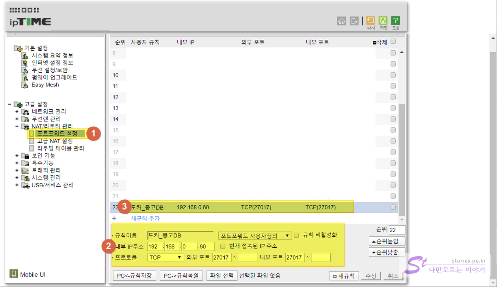The width and height of the screenshot is (497, 287).
Task: Tick delete checkbox for rule row 22
Action: [x=393, y=207]
